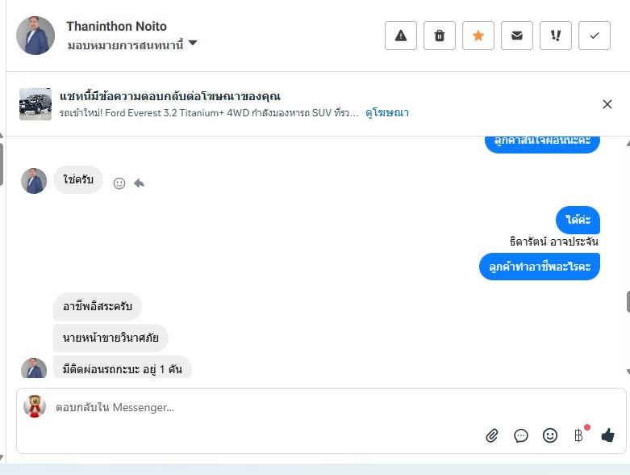The height and width of the screenshot is (475, 630).
Task: Toggle the orange star follow-up marker
Action: tap(478, 36)
